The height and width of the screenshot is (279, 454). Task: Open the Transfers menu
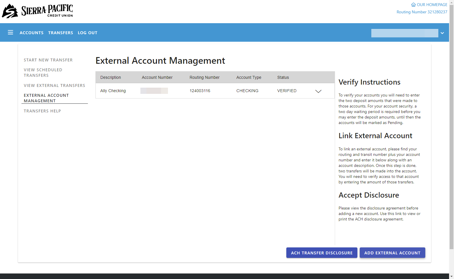(61, 33)
